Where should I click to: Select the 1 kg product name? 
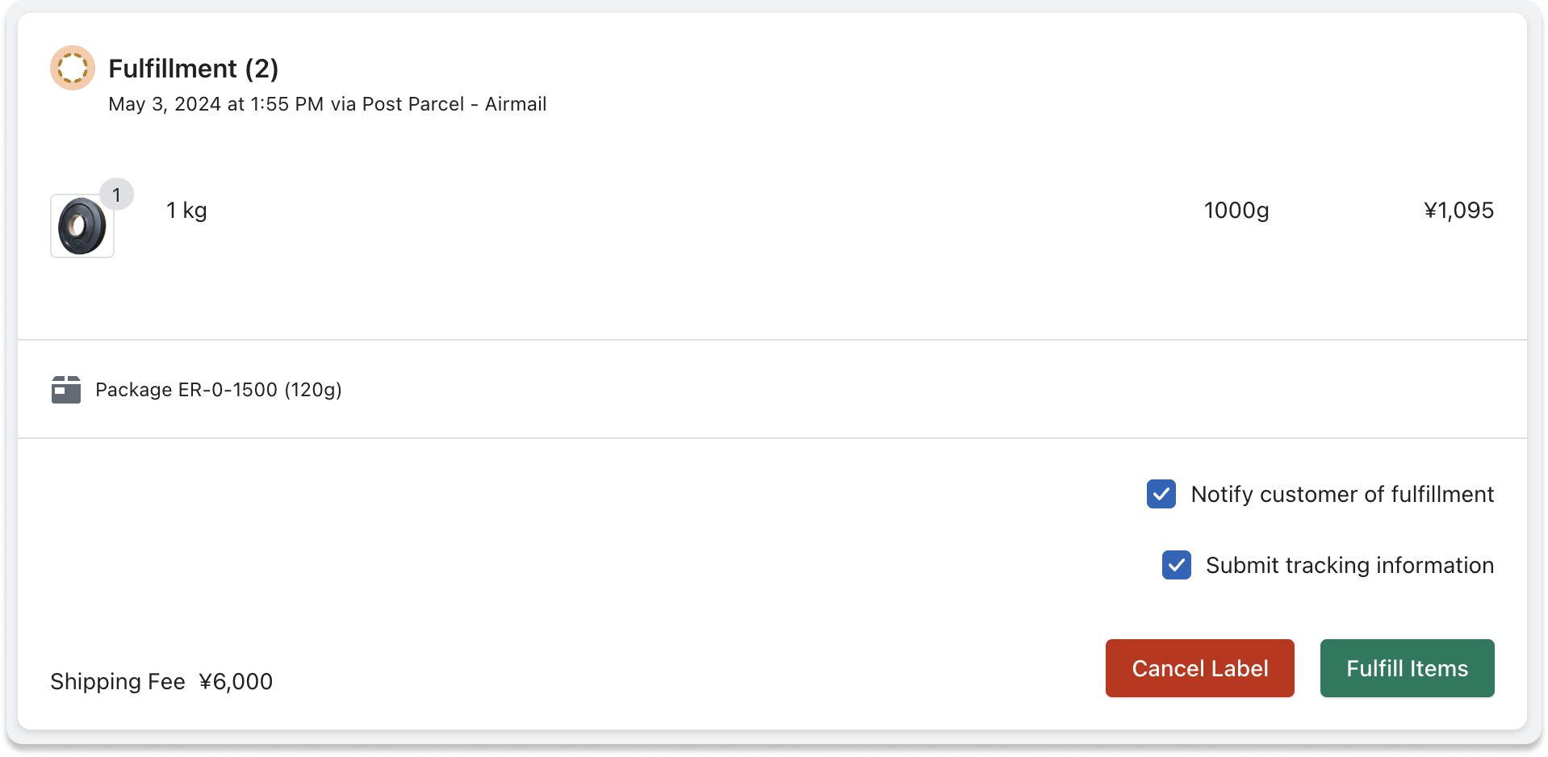pyautogui.click(x=186, y=211)
